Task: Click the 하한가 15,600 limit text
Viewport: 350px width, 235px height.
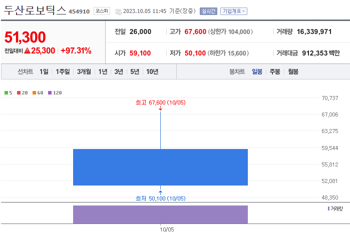Action: pos(228,53)
